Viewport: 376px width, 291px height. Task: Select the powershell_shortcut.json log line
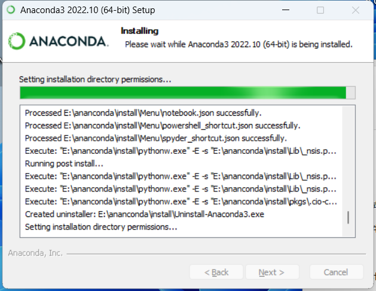click(162, 125)
